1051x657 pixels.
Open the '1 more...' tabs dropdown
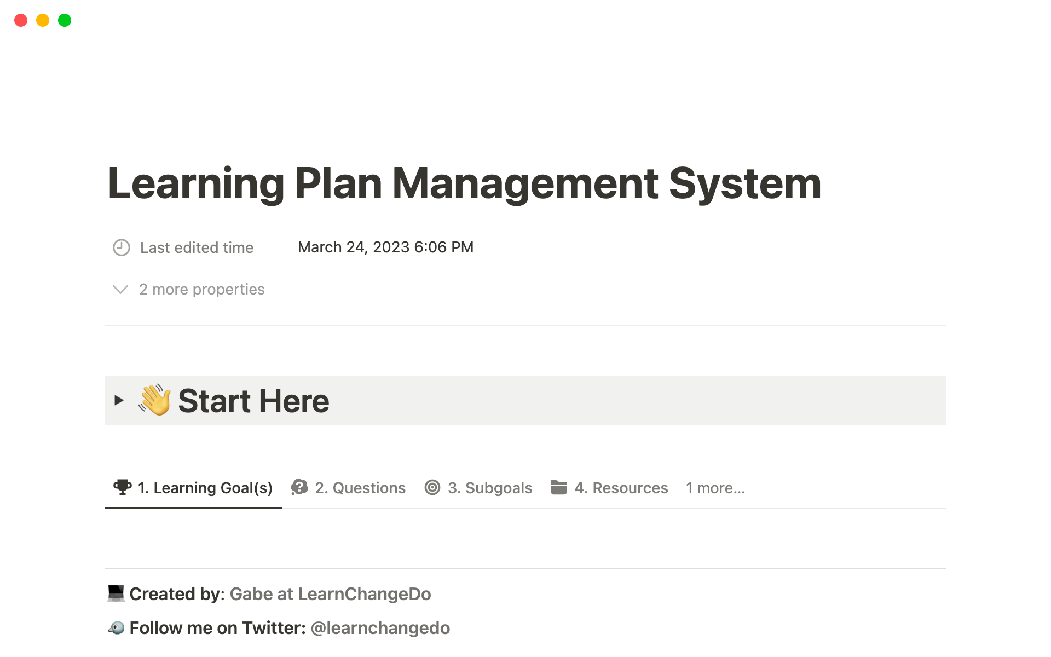[715, 488]
